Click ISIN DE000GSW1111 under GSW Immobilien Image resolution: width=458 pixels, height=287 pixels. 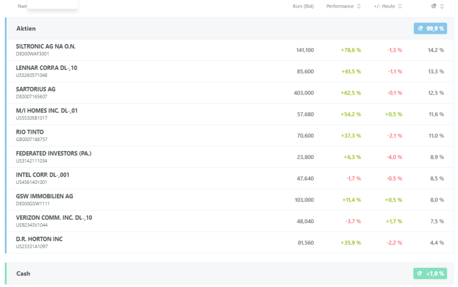33,204
